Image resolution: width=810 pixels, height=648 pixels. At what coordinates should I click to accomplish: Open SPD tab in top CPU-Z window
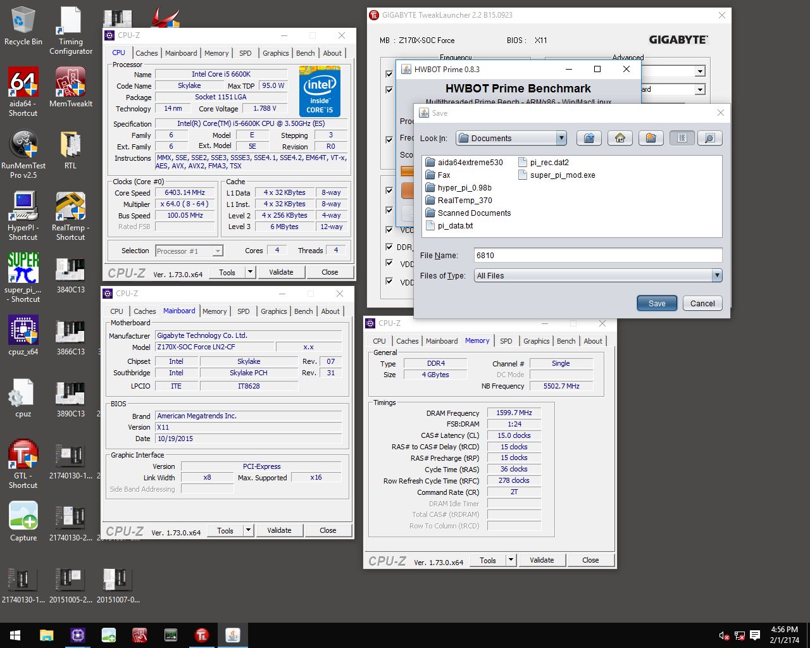[246, 53]
